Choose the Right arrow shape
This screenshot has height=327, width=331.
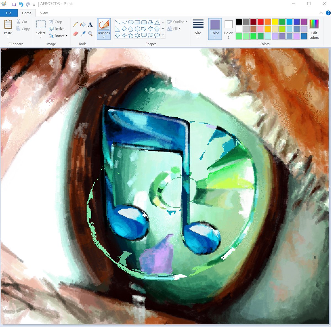pos(144,29)
